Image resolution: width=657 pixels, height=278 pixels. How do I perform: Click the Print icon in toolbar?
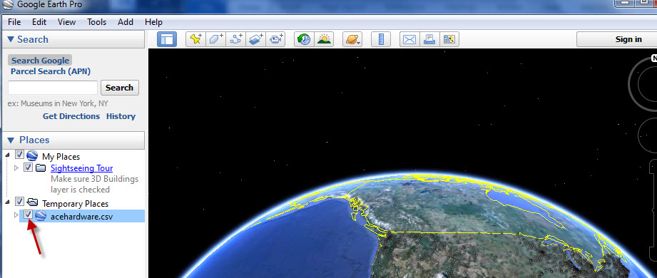coord(429,39)
